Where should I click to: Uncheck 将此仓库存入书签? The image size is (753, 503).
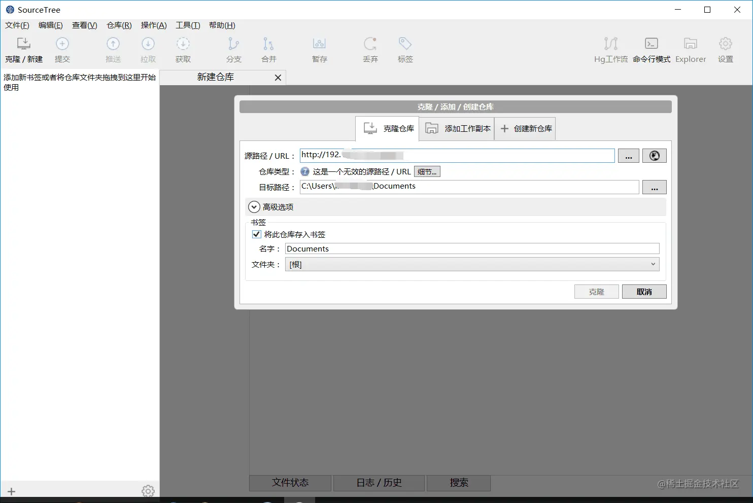[x=256, y=234]
